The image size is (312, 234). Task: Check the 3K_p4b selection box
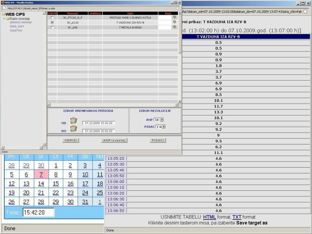click(52, 27)
